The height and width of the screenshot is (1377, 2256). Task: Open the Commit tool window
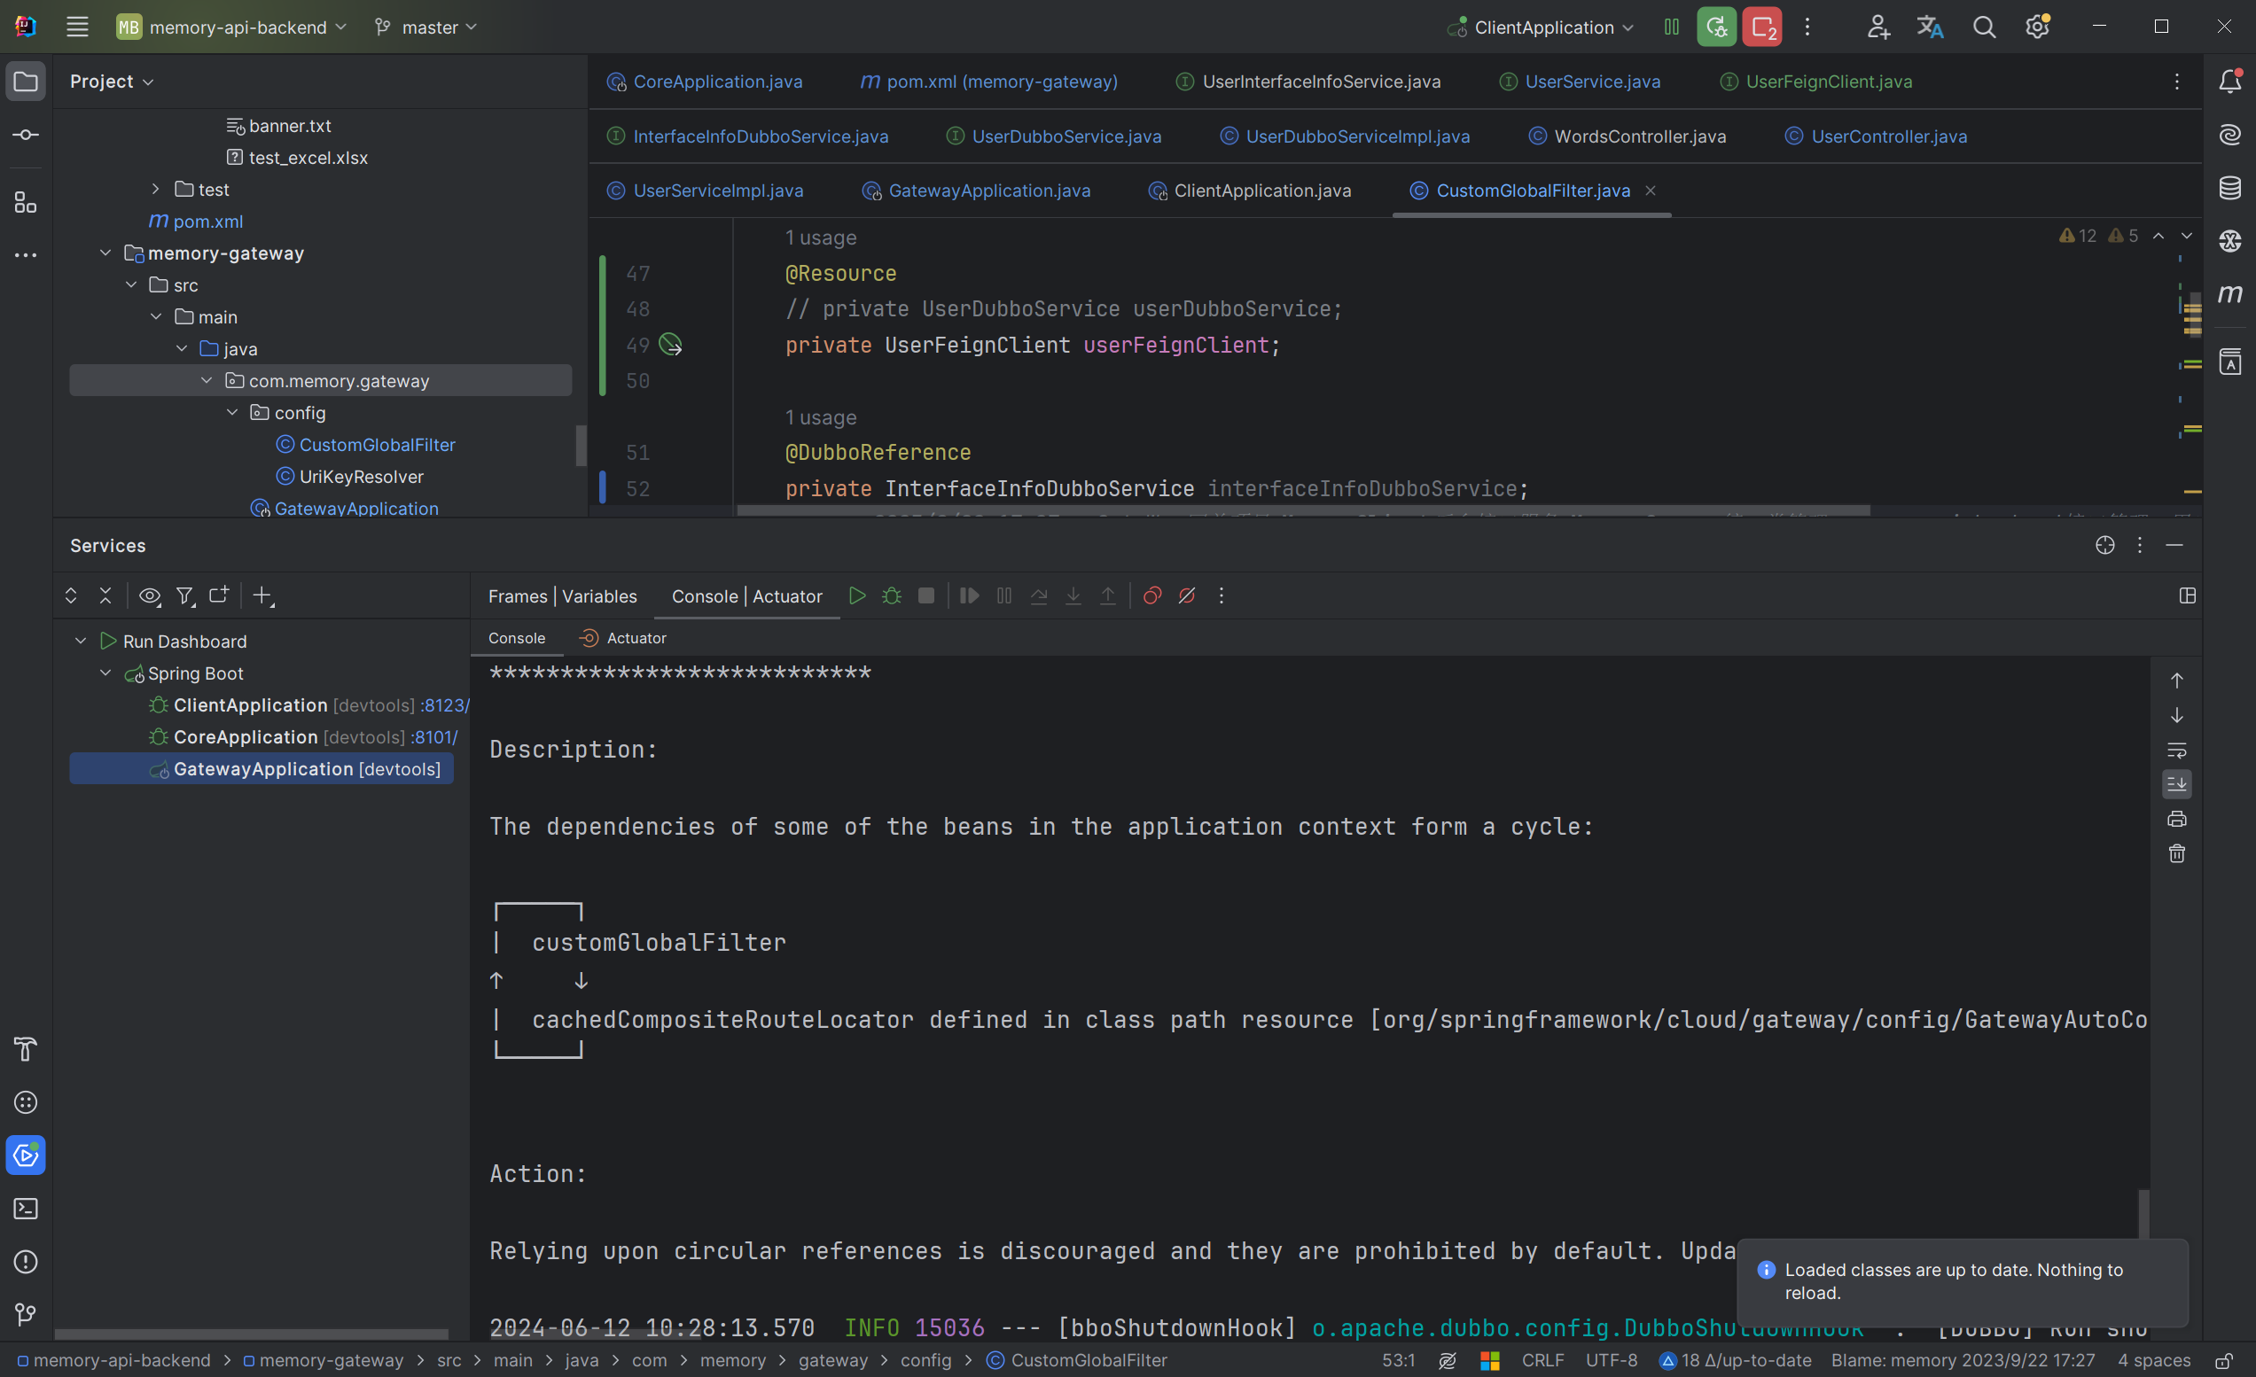pos(26,135)
